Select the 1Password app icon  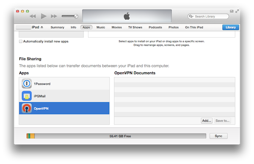pos(27,84)
